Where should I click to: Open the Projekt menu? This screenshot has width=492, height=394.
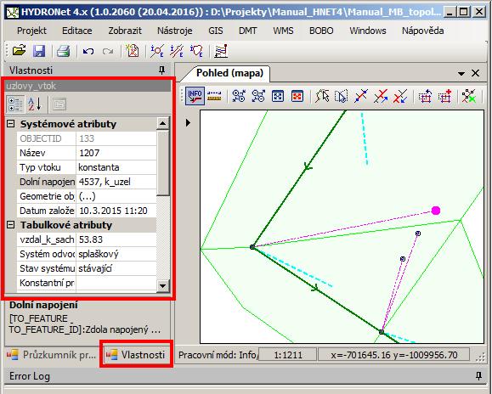click(31, 31)
